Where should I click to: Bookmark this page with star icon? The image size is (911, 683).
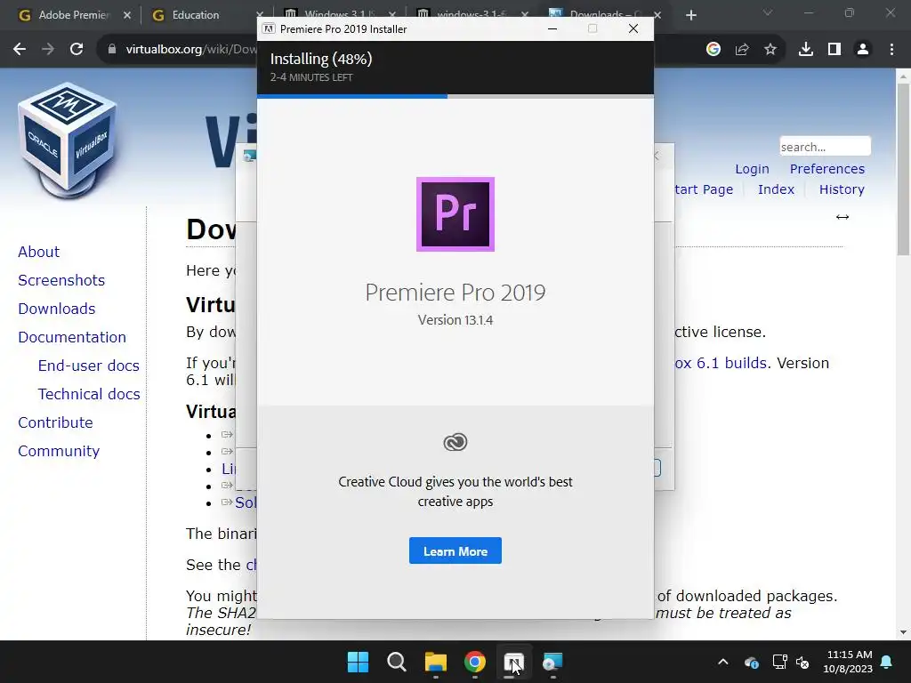770,50
